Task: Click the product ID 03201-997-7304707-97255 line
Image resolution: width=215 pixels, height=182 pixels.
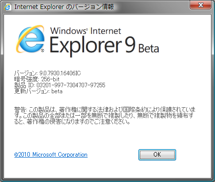Action: click(x=60, y=85)
